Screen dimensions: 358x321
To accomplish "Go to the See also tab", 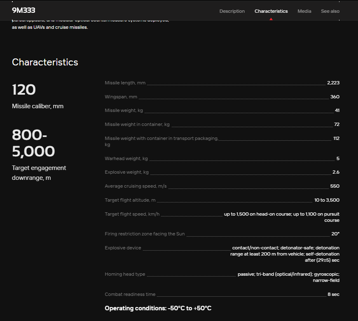I will point(330,11).
